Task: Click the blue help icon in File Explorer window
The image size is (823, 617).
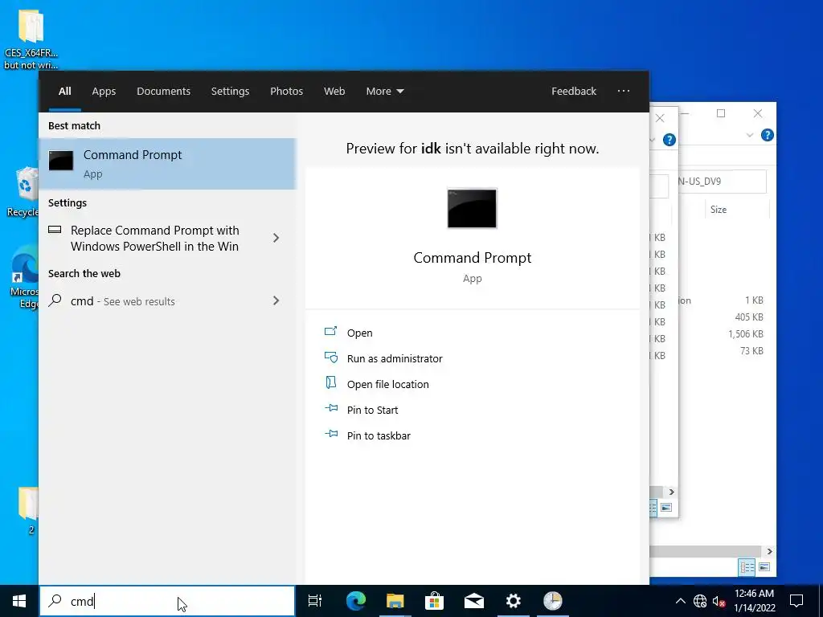Action: coord(767,135)
